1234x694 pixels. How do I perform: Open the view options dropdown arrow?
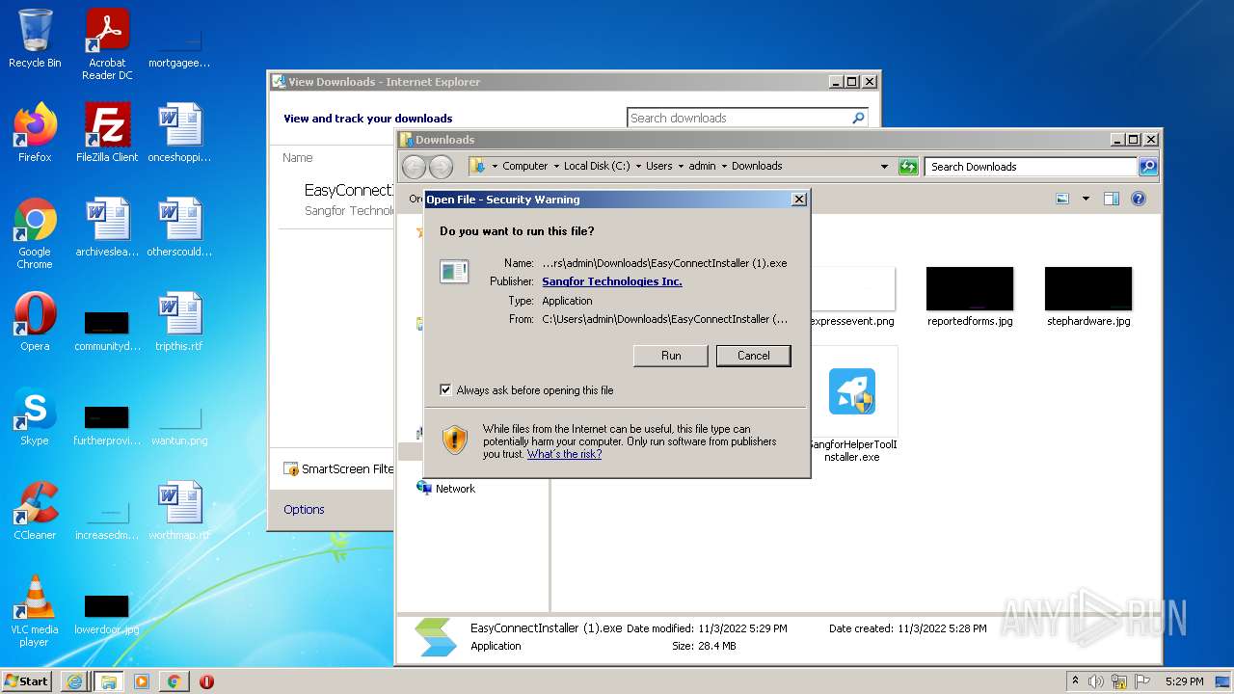tap(1086, 199)
